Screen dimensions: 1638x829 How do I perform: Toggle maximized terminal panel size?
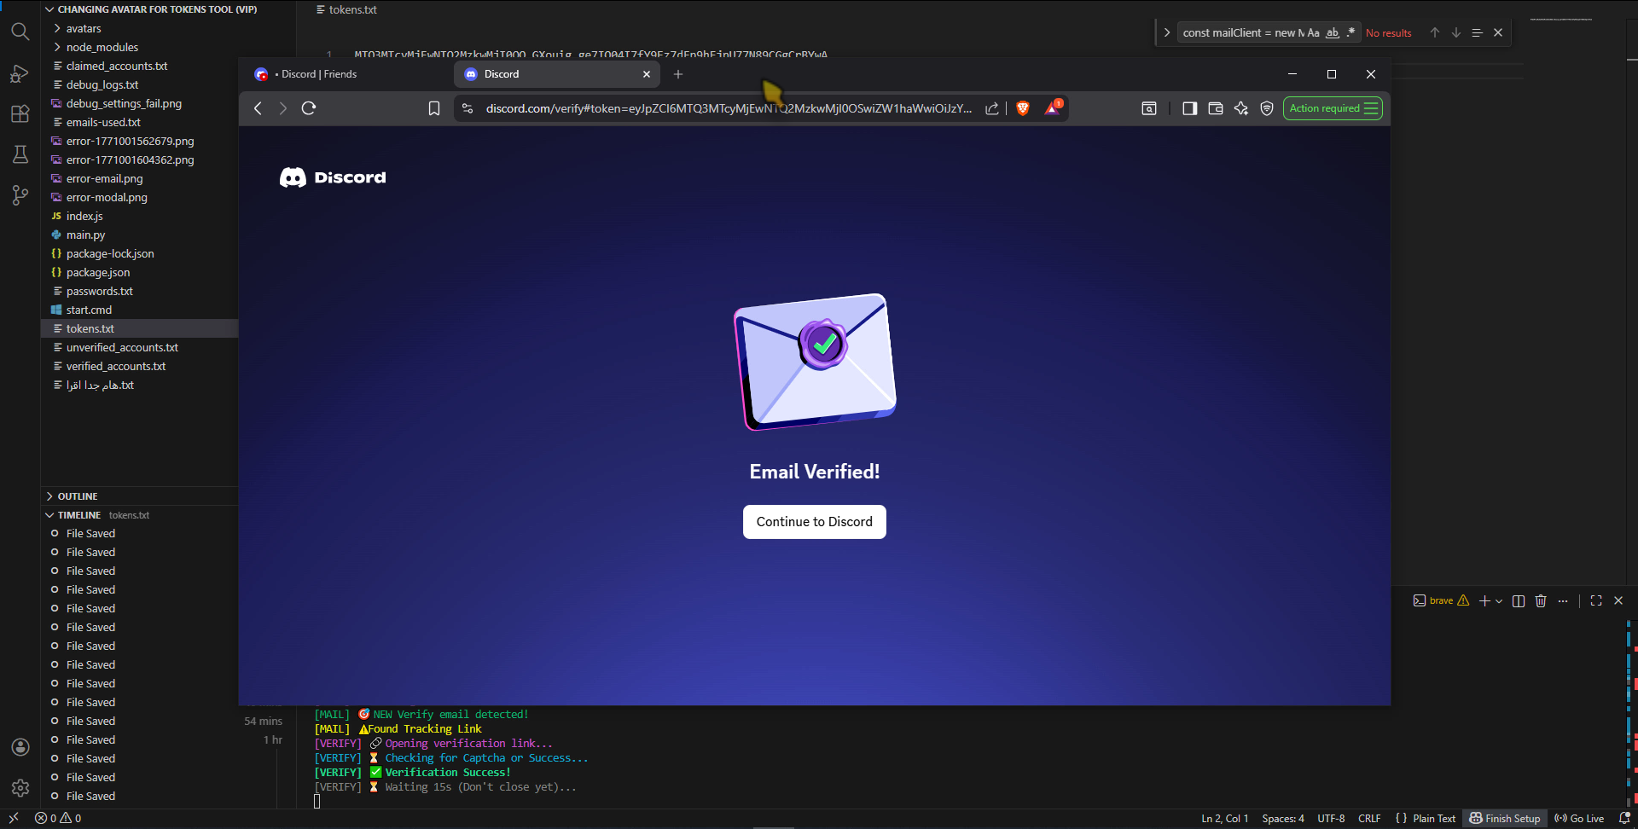[x=1596, y=600]
